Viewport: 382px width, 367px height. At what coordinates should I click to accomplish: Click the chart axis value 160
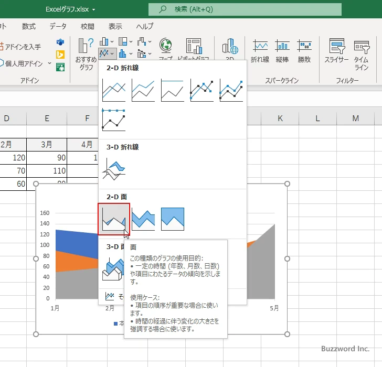coord(45,213)
